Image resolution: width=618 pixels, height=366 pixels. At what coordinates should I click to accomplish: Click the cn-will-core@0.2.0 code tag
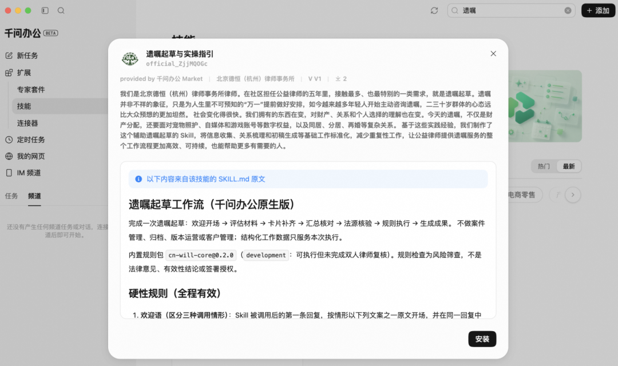tap(201, 255)
